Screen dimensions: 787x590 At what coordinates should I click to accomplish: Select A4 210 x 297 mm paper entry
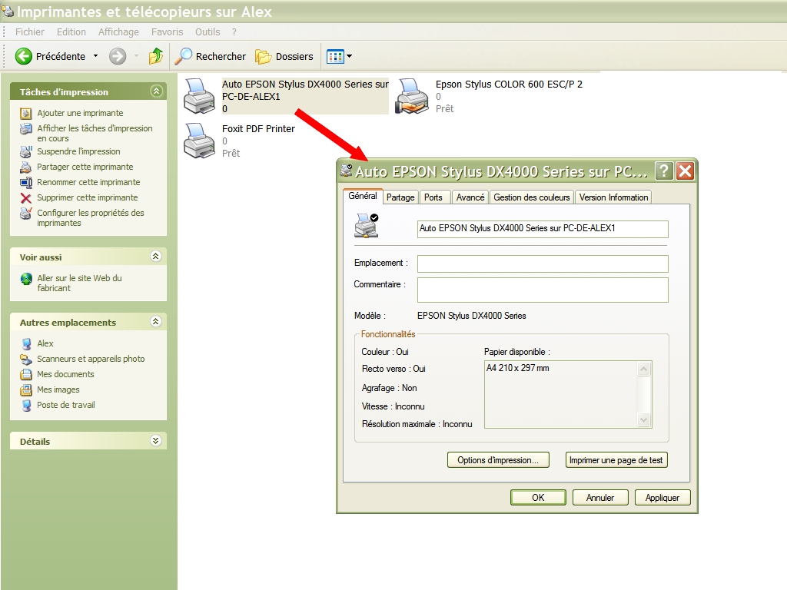[517, 368]
